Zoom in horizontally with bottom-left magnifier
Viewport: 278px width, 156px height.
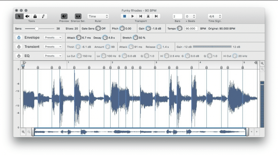[23, 132]
